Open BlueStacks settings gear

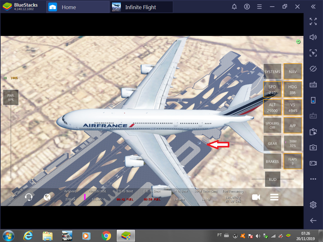[x=313, y=205]
